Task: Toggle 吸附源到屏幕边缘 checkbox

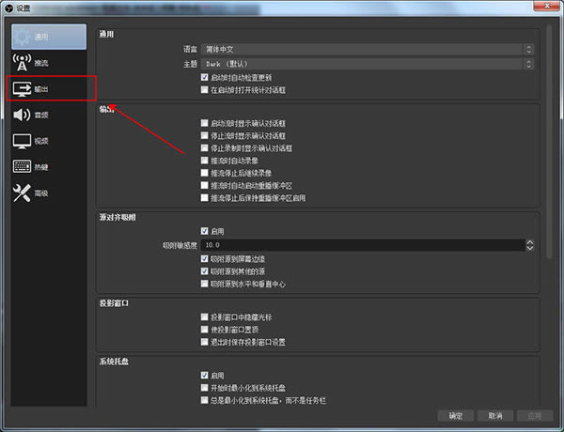Action: pos(205,258)
